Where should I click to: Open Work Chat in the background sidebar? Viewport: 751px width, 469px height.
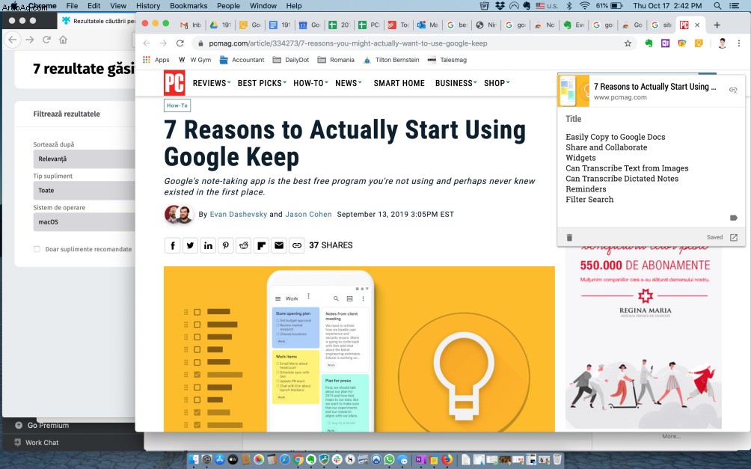(x=37, y=443)
